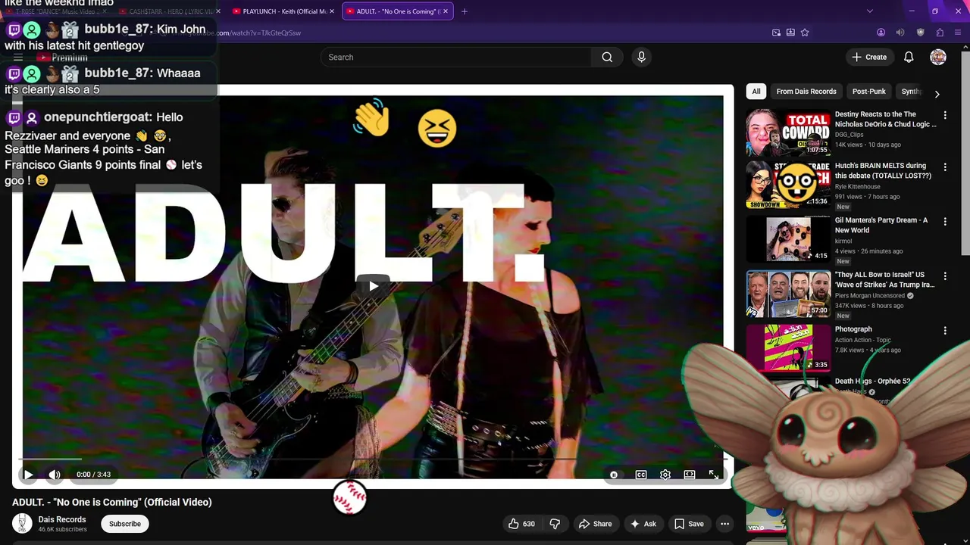Open browser profile icon
Screen dimensions: 970x545
pyautogui.click(x=881, y=33)
